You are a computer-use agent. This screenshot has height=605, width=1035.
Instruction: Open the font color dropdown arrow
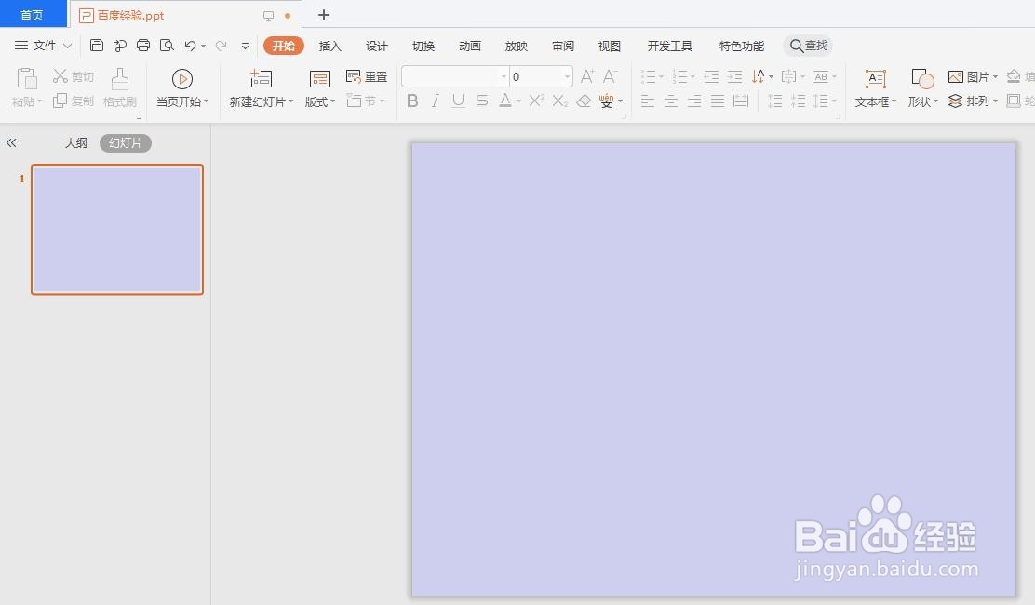518,101
